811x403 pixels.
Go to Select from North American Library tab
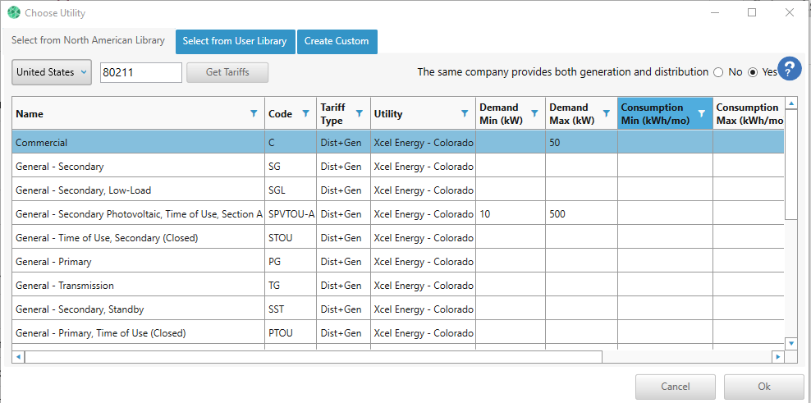88,40
